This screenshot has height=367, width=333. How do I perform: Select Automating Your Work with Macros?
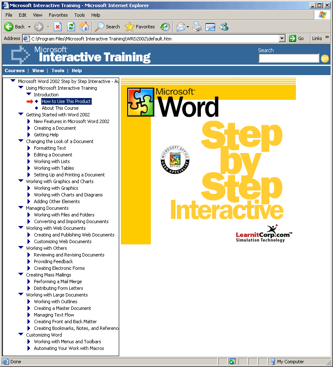(x=69, y=348)
